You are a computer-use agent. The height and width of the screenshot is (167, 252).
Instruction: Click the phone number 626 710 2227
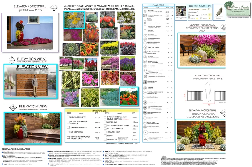pyautogui.click(x=240, y=12)
